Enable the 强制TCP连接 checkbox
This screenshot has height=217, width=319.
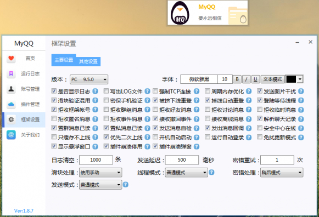(x=155, y=91)
